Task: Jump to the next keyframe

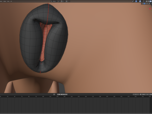Action: pyautogui.click(x=65, y=94)
